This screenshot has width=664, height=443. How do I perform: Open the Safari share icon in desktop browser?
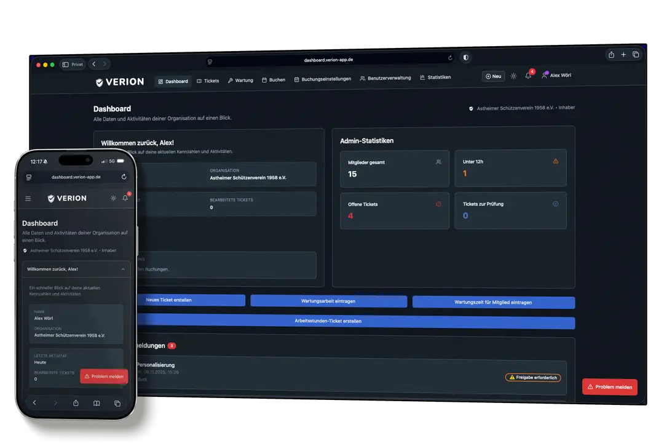(x=611, y=55)
